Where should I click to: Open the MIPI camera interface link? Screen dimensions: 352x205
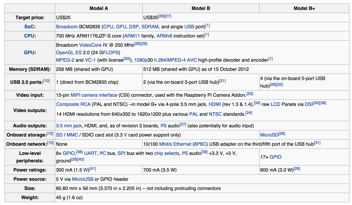[x=94, y=95]
